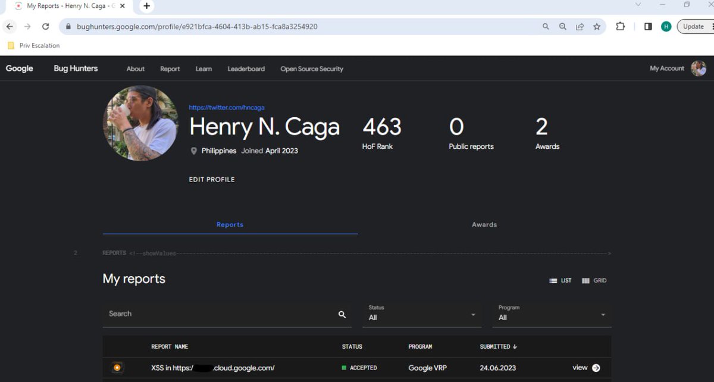The height and width of the screenshot is (382, 714).
Task: Click the 24.06.2023 submitted date
Action: 498,368
